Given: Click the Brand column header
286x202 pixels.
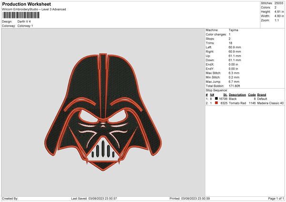Looking at the screenshot, I should 262,95.
